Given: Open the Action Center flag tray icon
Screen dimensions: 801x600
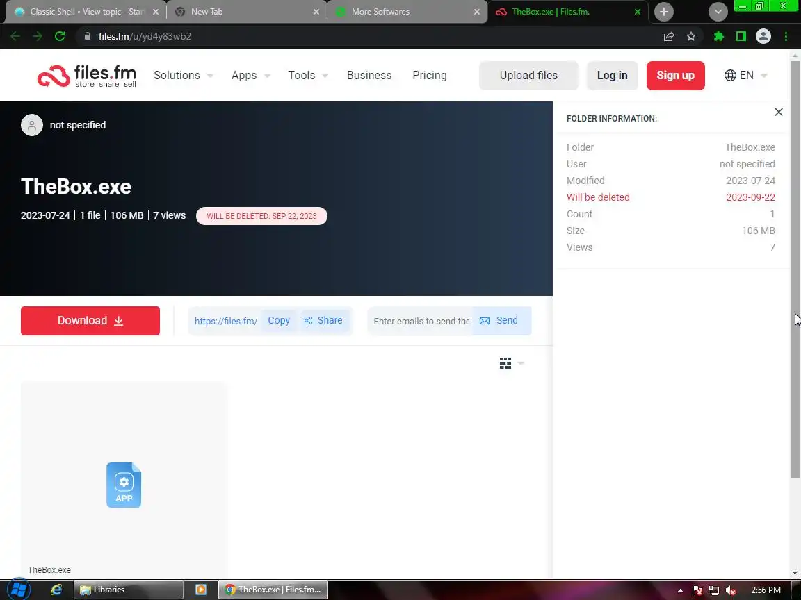Looking at the screenshot, I should [x=697, y=590].
